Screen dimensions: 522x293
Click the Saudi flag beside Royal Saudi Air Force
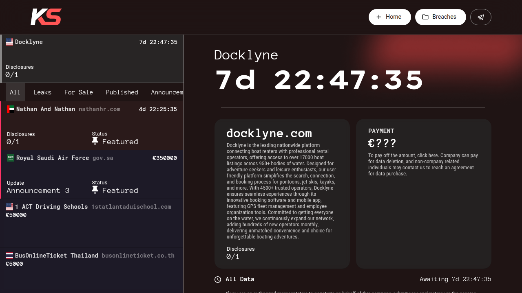click(x=11, y=158)
